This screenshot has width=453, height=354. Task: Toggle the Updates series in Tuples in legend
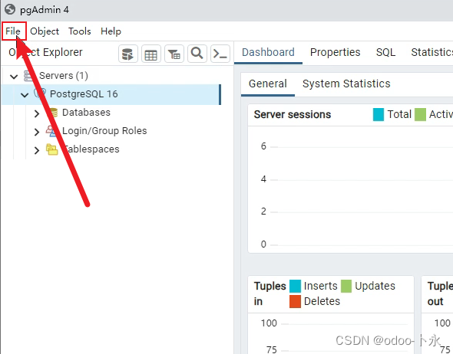coord(346,286)
